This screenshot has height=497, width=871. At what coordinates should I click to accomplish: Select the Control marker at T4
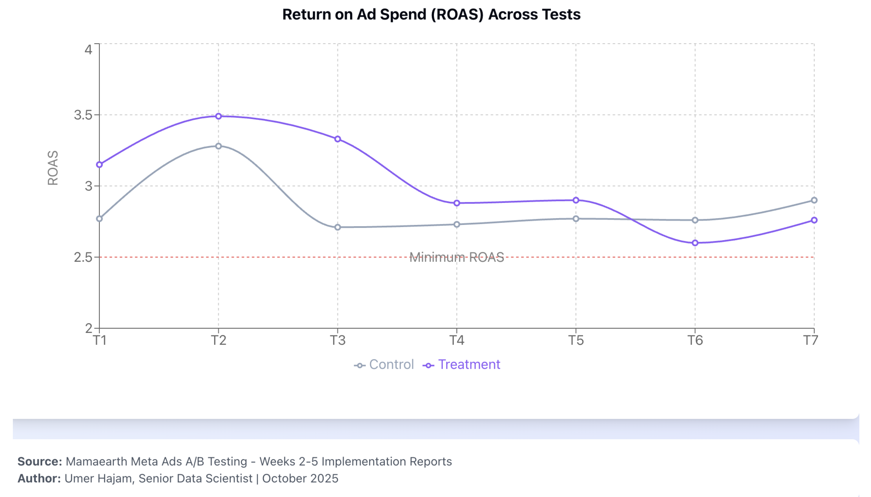point(457,224)
